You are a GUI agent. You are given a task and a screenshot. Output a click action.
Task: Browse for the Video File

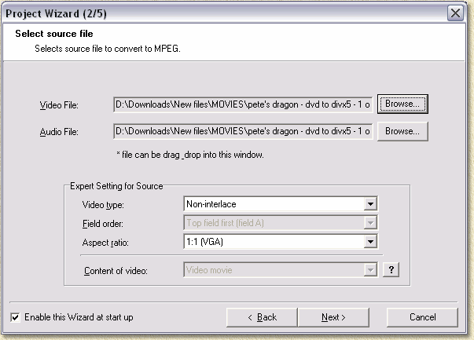402,104
